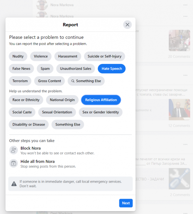Click the warning triangle icon
The width and height of the screenshot is (193, 214).
pos(14,184)
